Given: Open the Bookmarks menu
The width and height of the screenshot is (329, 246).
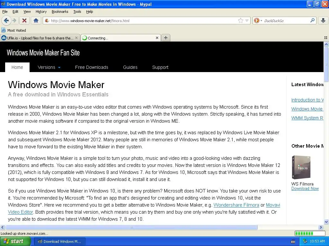Looking at the screenshot, I should [60, 12].
